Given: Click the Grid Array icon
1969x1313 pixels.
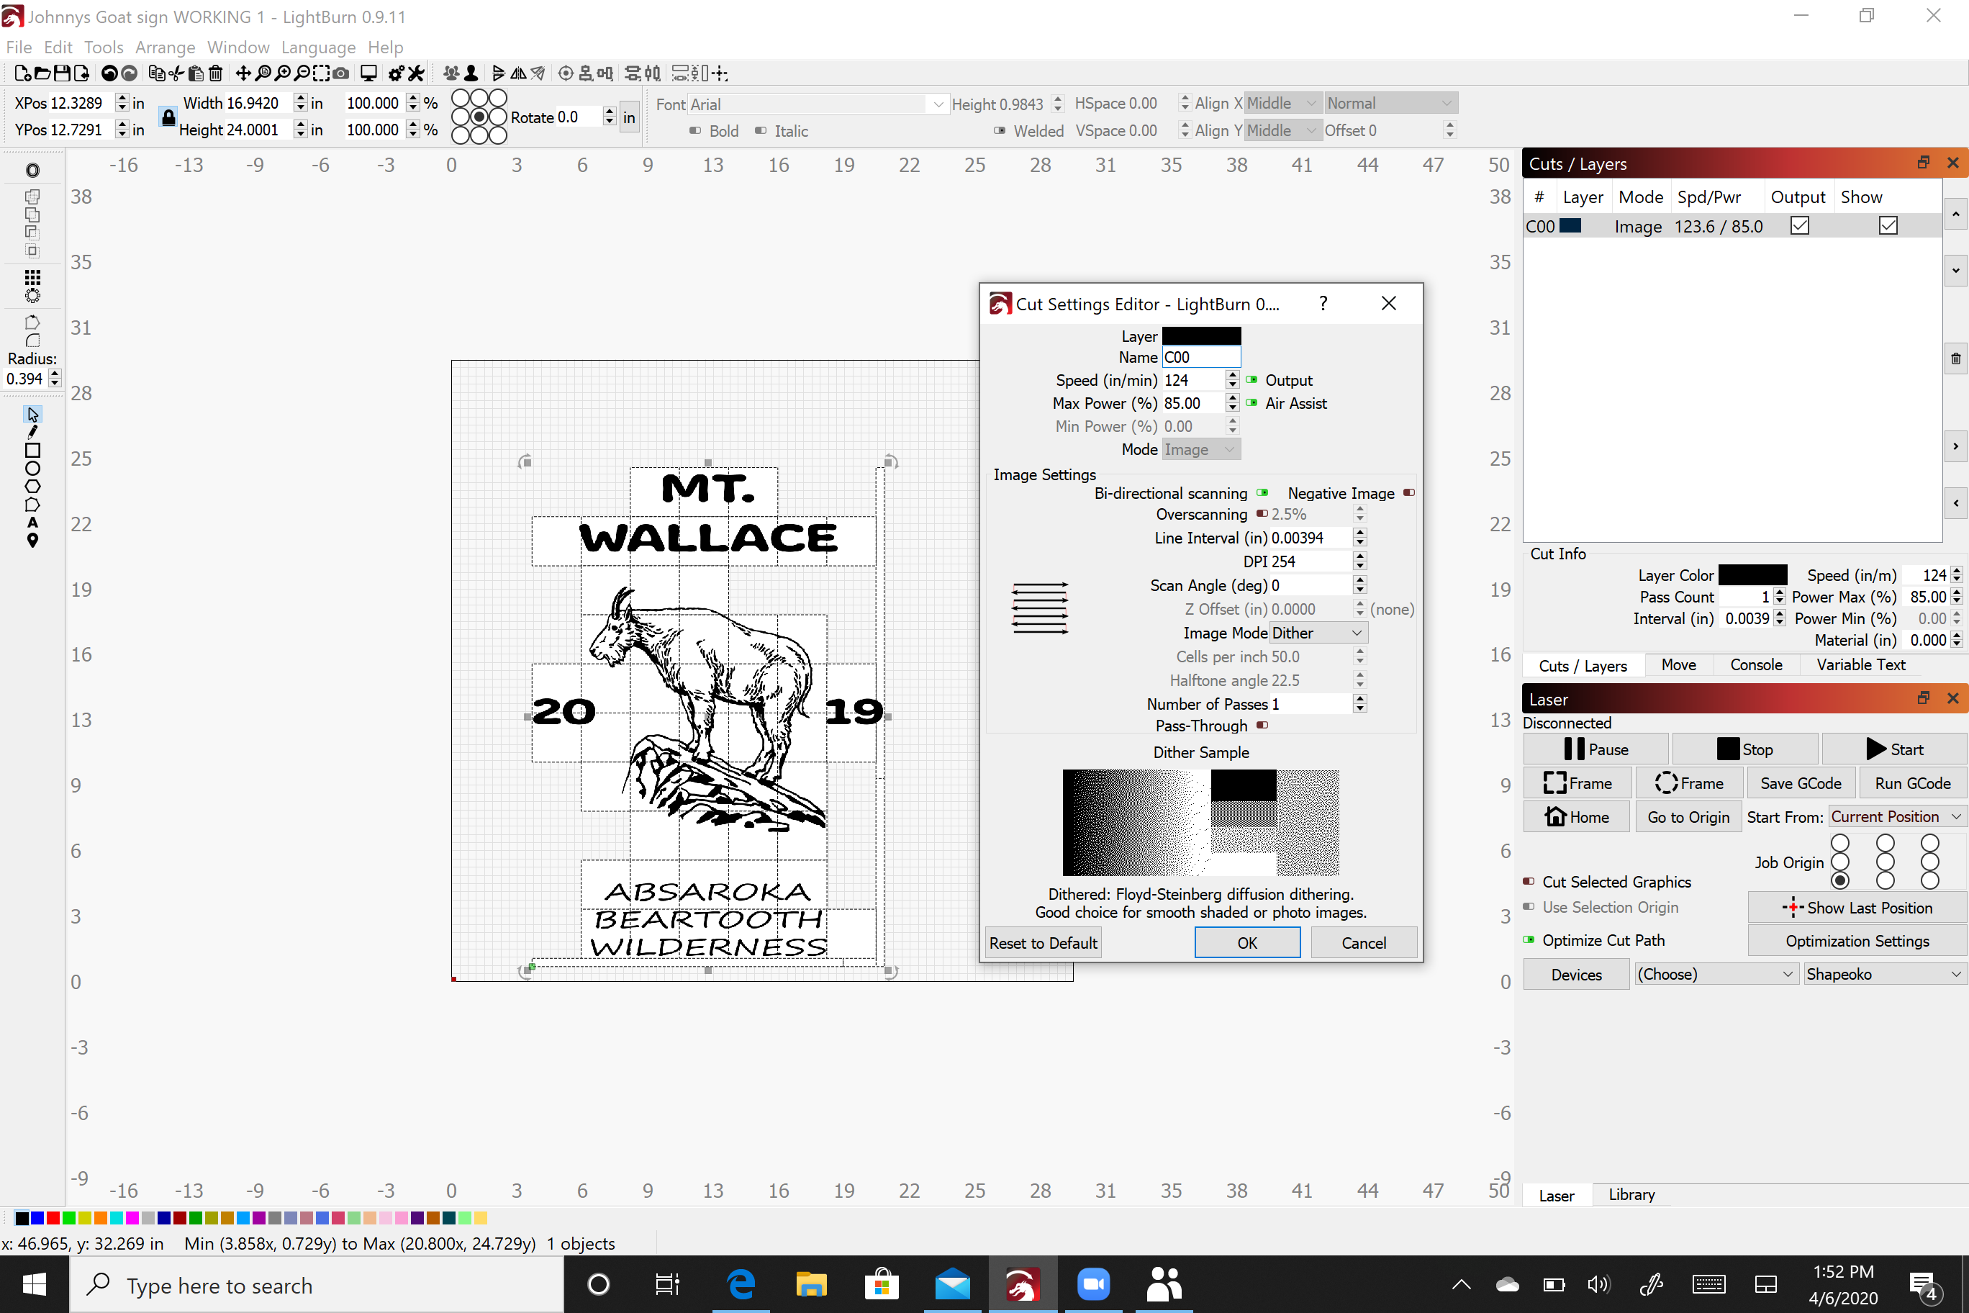Looking at the screenshot, I should coord(32,277).
